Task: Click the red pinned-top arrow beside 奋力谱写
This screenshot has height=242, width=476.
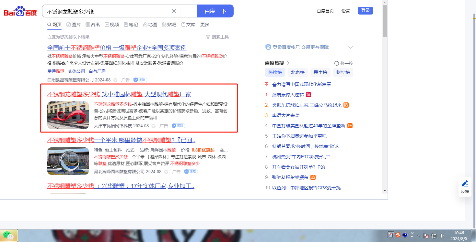Action: click(267, 84)
